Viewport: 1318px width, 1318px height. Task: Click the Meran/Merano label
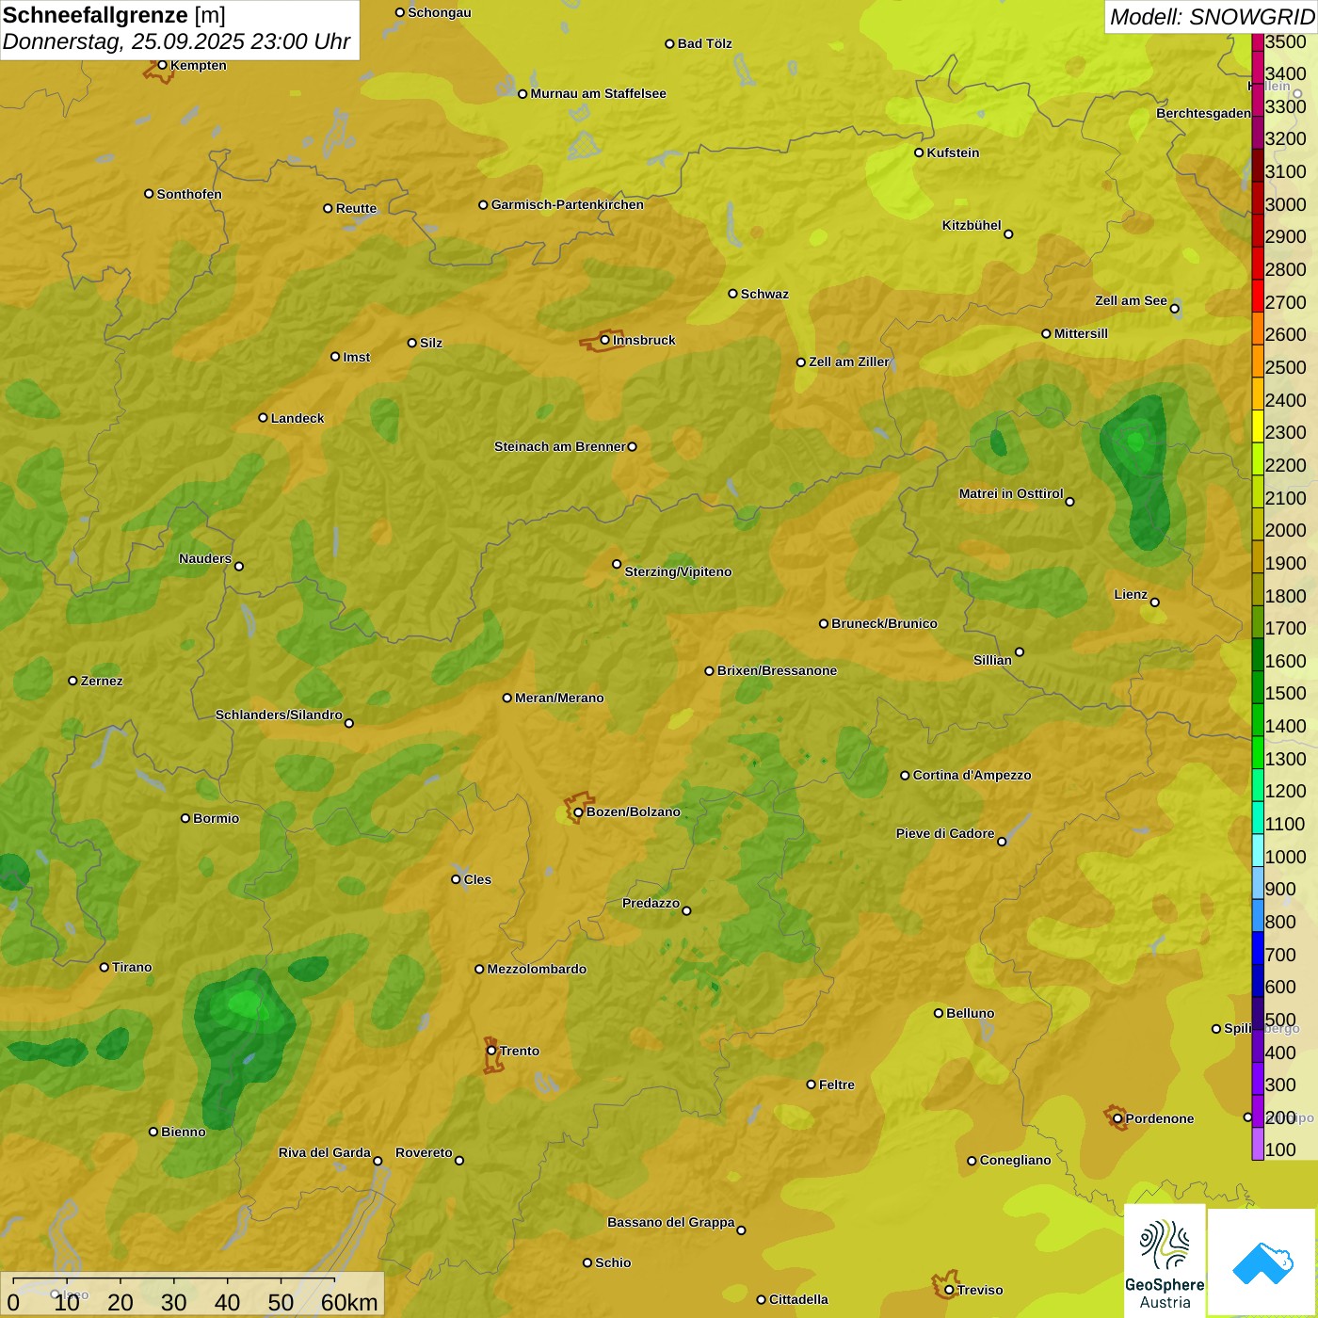(559, 698)
